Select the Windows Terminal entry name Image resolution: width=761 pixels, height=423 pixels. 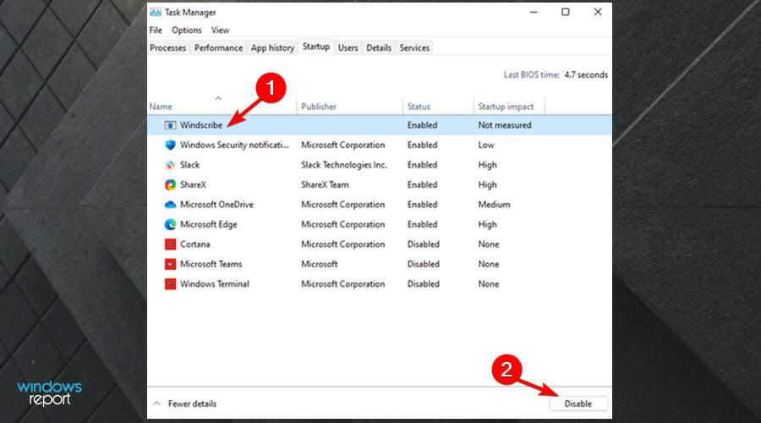(215, 284)
